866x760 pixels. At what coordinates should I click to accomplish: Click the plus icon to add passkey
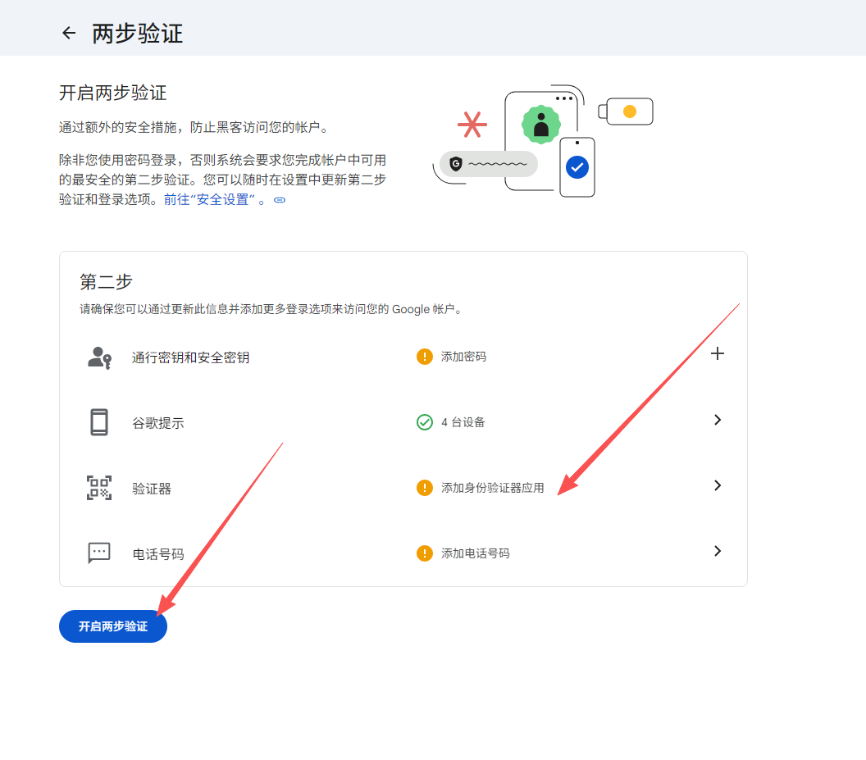point(718,354)
